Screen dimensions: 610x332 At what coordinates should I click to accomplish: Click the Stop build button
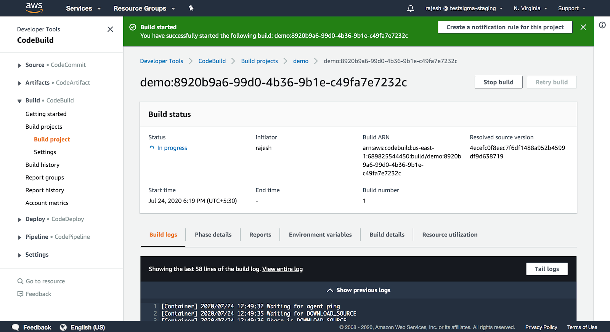coord(498,82)
